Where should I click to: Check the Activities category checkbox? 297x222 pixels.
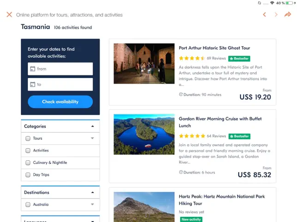pyautogui.click(x=28, y=151)
